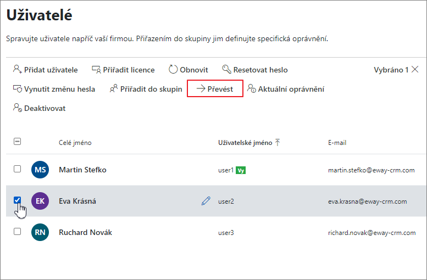Open Martin Stefko user name link
Viewport: 427px width, 280px height.
tap(82, 170)
